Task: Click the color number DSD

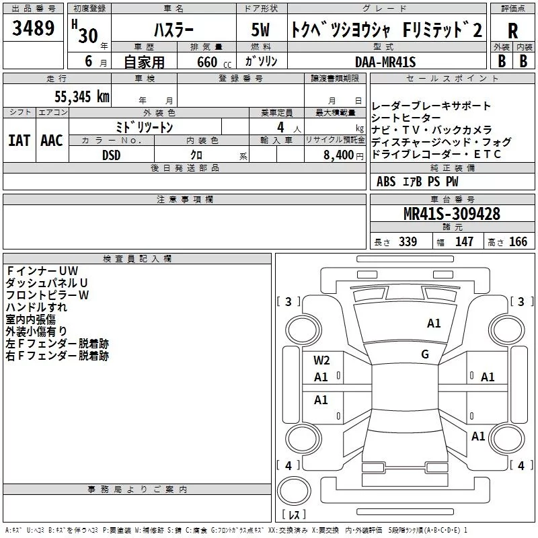Action: click(112, 155)
